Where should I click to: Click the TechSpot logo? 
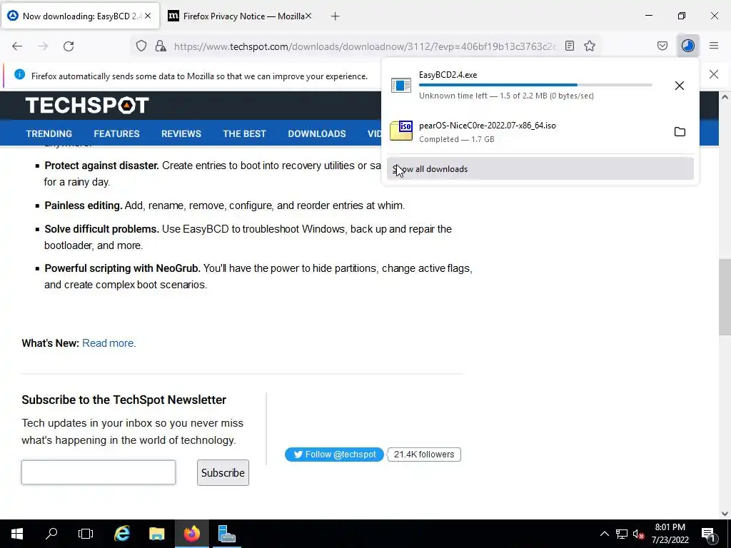click(87, 106)
